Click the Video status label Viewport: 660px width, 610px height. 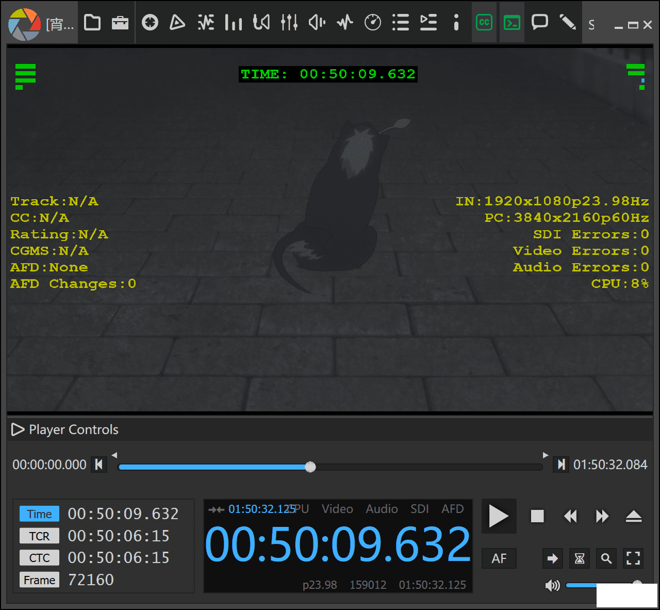tap(337, 509)
